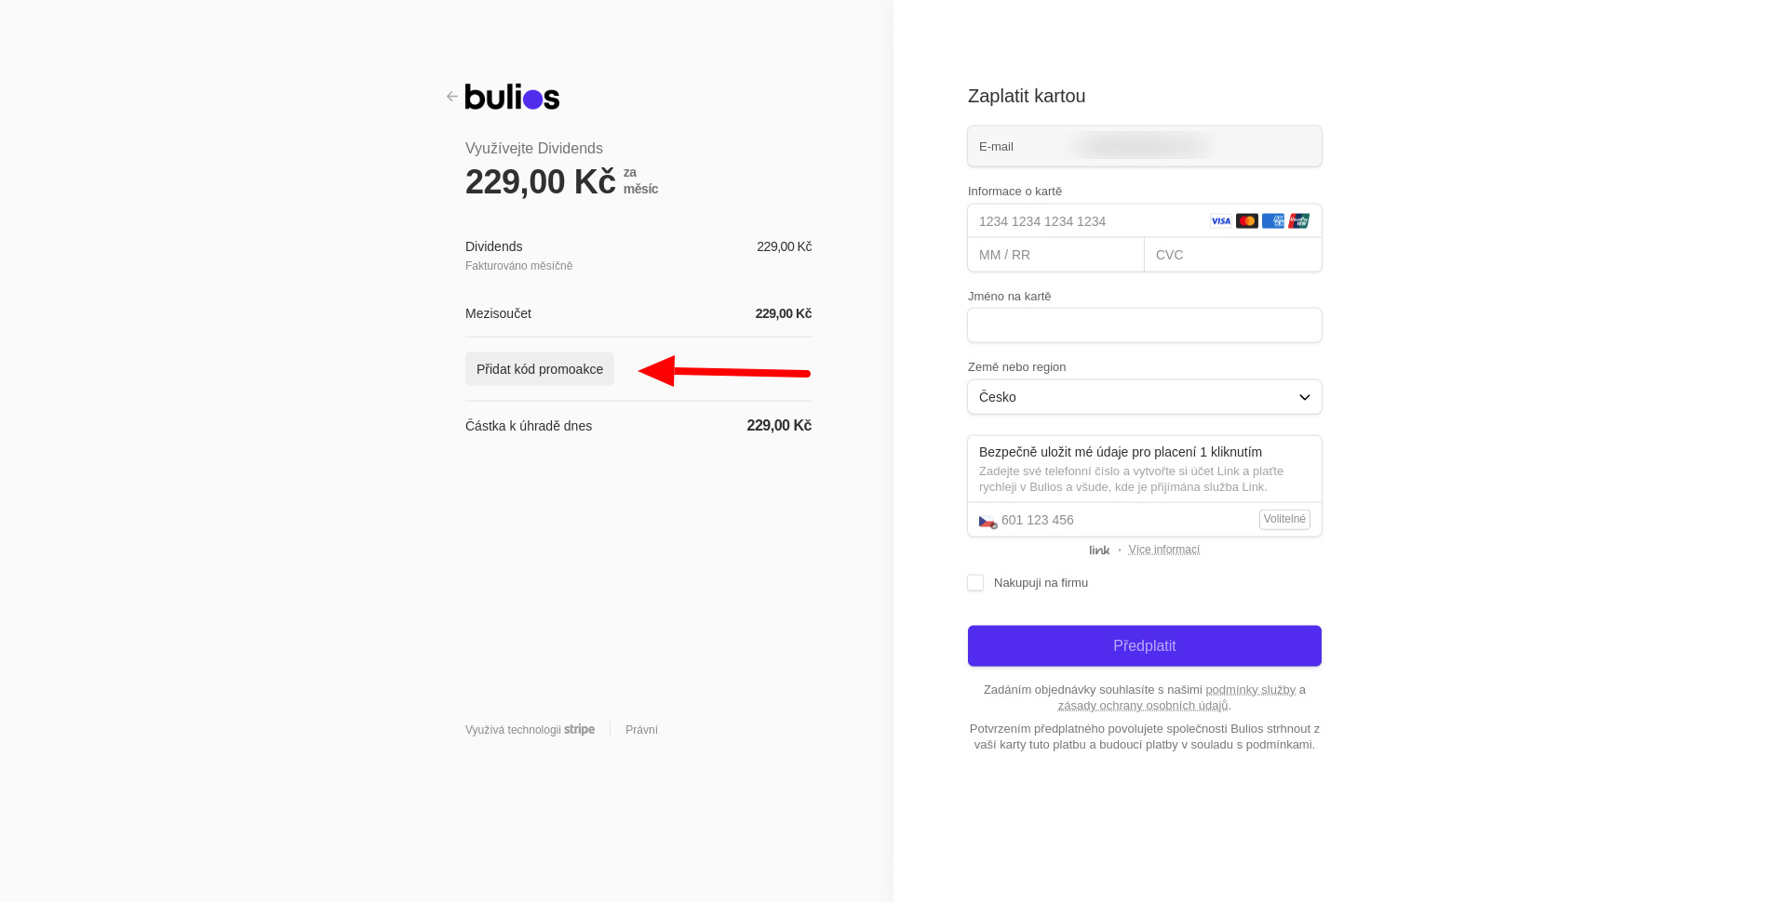This screenshot has height=902, width=1787.
Task: Click the CVC input field
Action: pos(1232,255)
